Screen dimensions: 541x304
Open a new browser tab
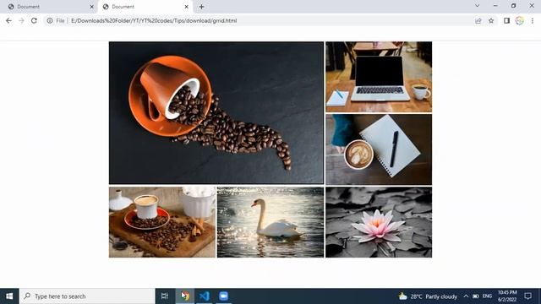coord(201,7)
